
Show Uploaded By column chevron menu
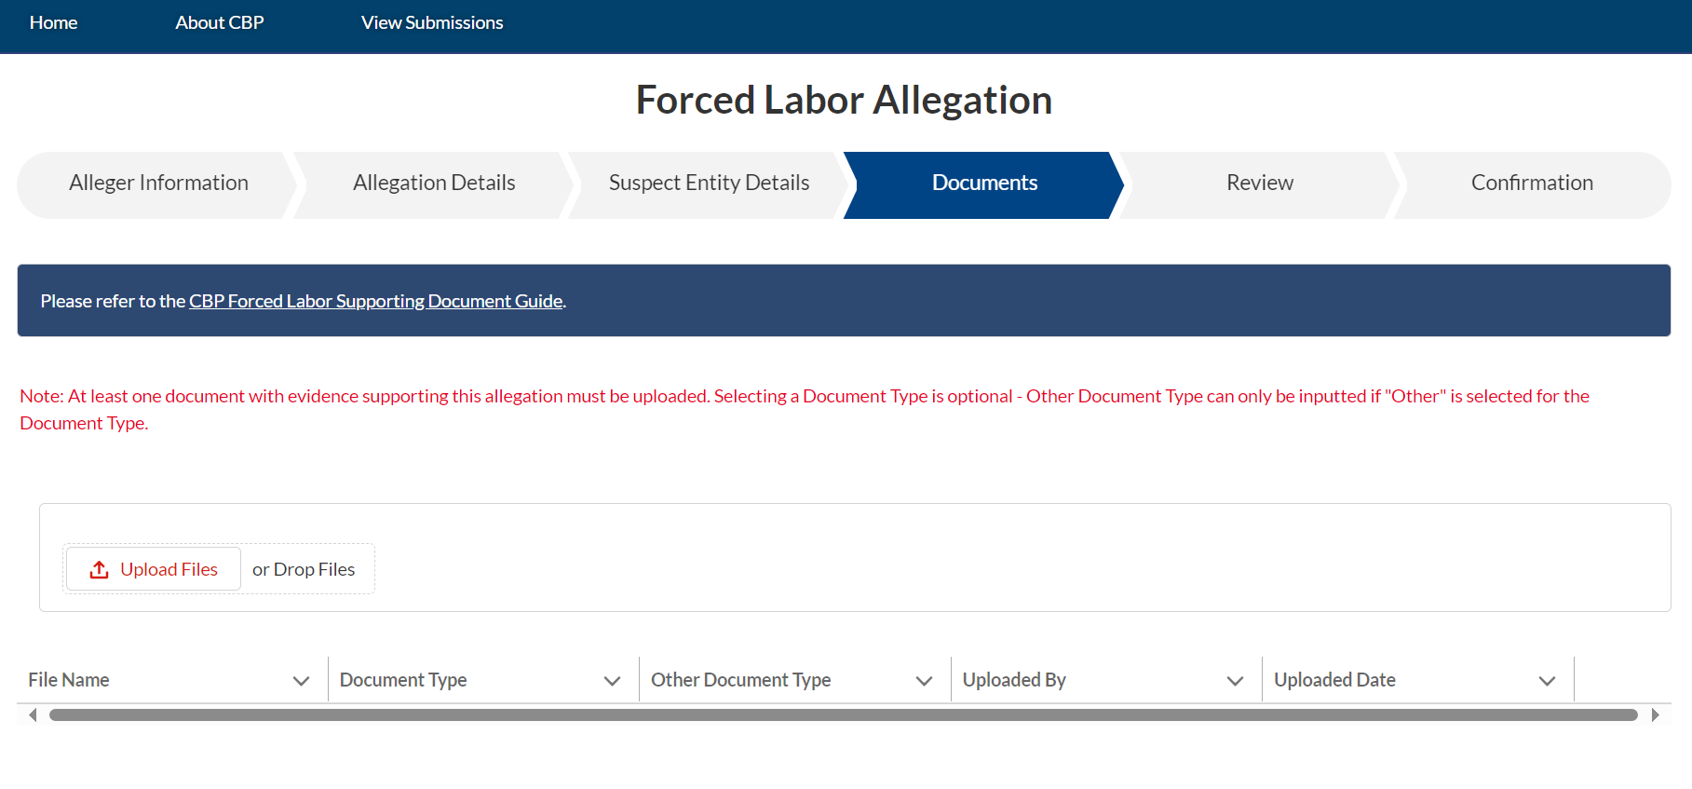click(x=1235, y=681)
